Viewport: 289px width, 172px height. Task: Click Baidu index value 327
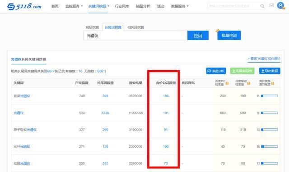tap(82, 130)
